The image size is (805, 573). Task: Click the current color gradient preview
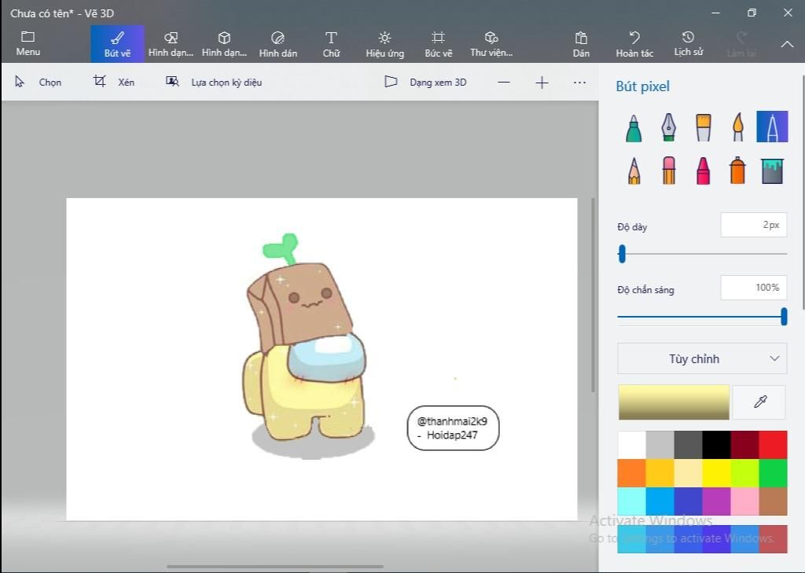tap(674, 402)
